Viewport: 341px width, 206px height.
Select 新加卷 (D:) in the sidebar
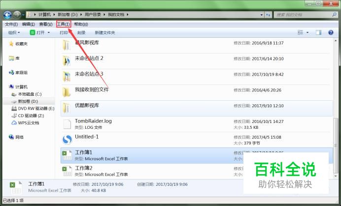click(x=28, y=101)
